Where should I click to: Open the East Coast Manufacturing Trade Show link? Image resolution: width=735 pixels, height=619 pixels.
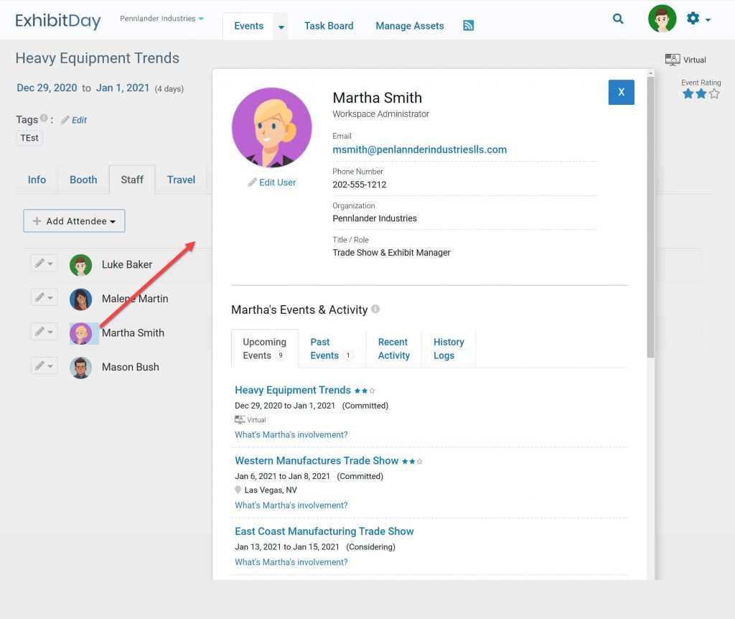tap(324, 531)
